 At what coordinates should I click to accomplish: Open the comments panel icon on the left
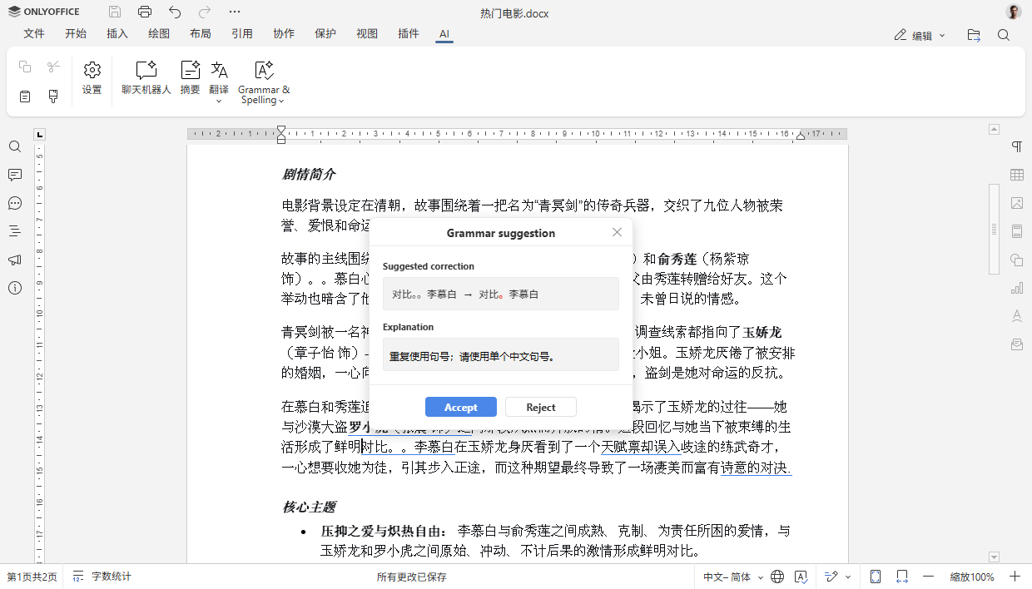[x=14, y=175]
